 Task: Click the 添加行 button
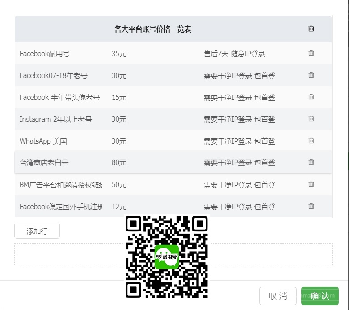37,231
